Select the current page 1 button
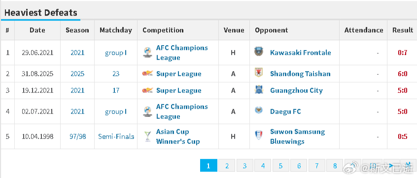The height and width of the screenshot is (178, 417). pos(208,166)
